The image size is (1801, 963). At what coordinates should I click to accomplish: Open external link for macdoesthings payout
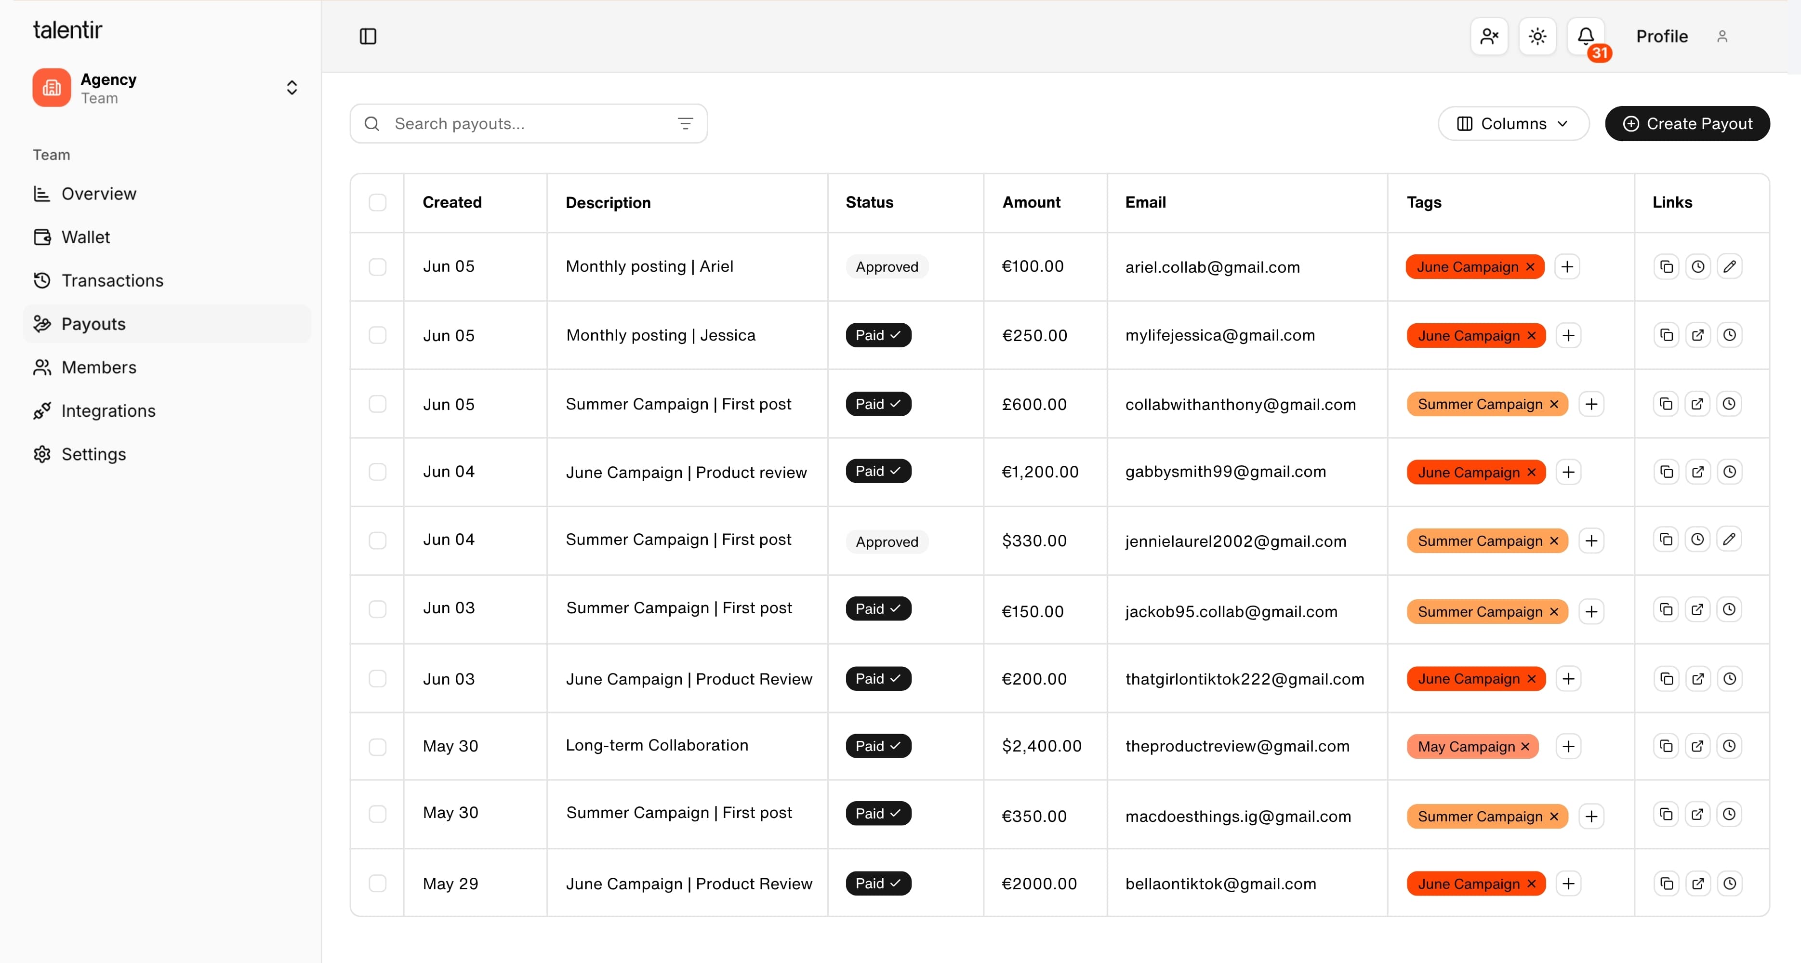1698,814
